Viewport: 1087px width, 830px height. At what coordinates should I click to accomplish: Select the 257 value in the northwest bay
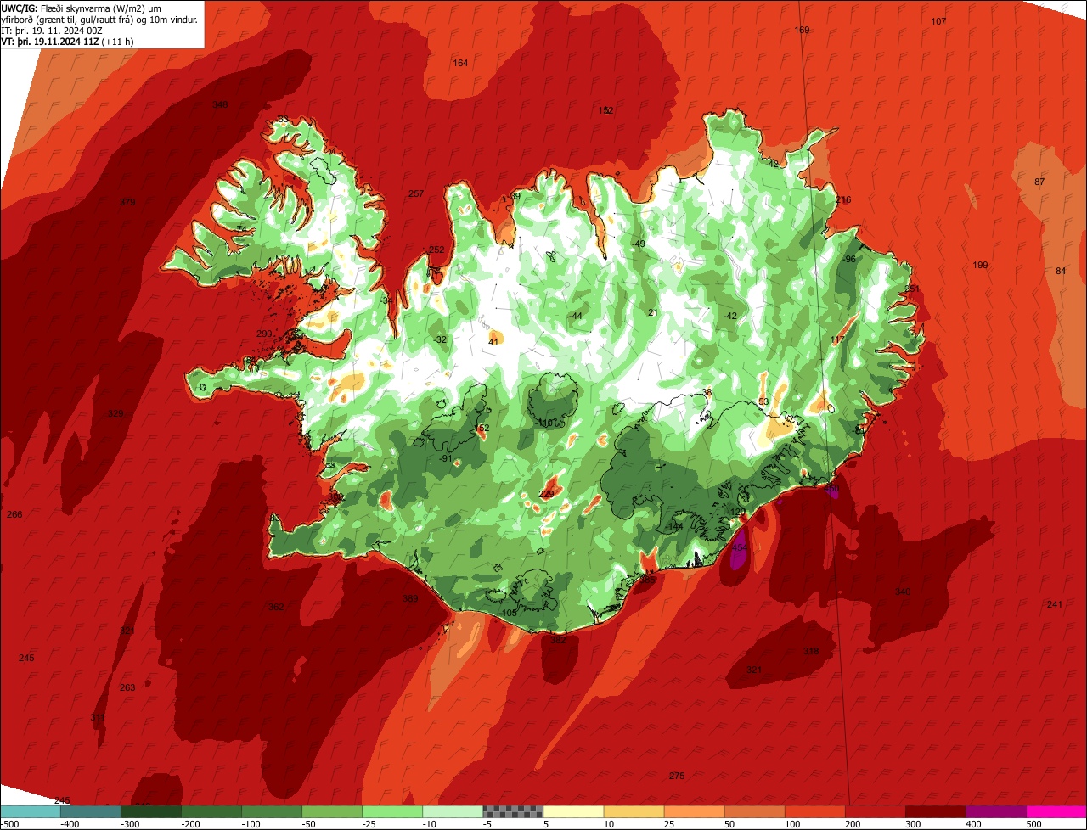(416, 194)
